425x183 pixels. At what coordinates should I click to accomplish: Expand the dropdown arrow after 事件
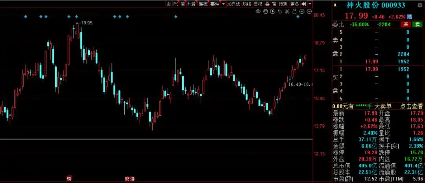(x=223, y=4)
